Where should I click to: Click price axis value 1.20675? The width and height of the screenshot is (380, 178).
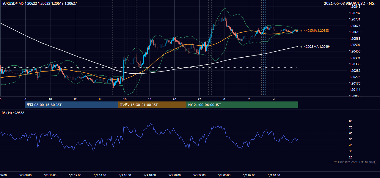click(x=355, y=26)
